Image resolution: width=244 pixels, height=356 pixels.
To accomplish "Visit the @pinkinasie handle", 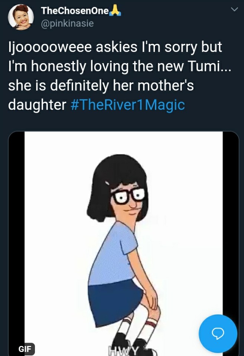I will pyautogui.click(x=67, y=23).
